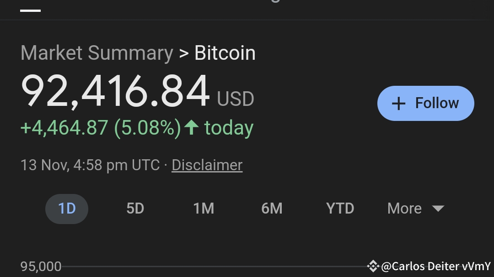
Task: Click the Binance logo in the watermark
Action: click(373, 266)
